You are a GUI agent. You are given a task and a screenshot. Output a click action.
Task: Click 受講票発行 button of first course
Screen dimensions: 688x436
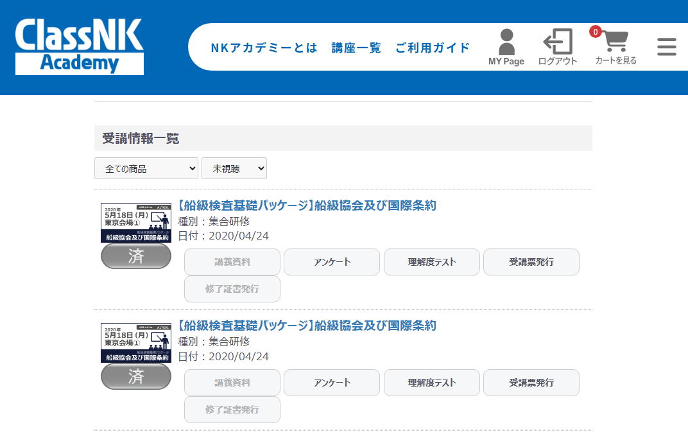(531, 262)
